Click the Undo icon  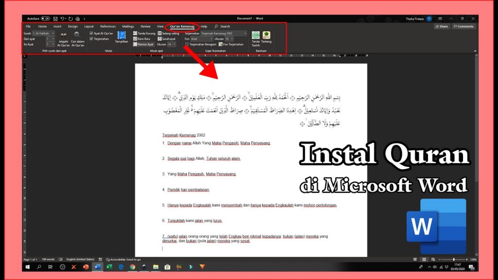(62, 19)
